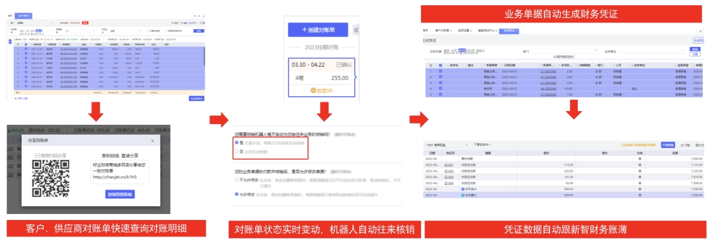Toggle select-all checkbox in statement table header
Screen dimensions: 714x245
26,44
